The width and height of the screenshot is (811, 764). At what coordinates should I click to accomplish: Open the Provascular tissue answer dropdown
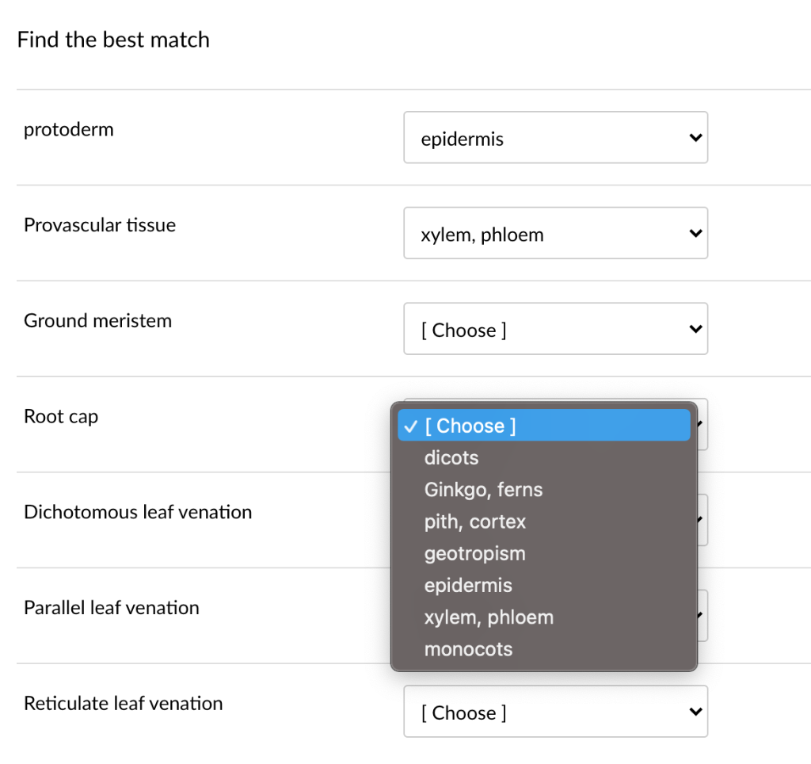554,234
